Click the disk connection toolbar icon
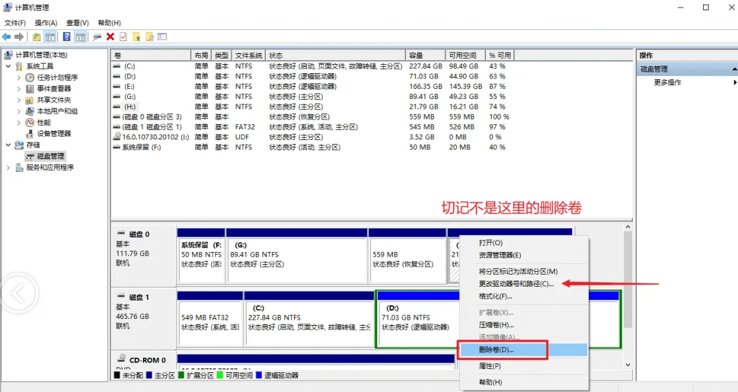 point(97,37)
